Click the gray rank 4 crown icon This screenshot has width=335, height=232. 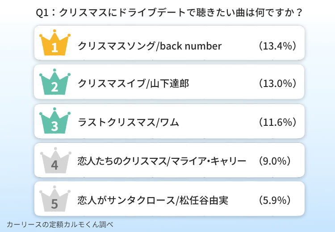click(55, 160)
